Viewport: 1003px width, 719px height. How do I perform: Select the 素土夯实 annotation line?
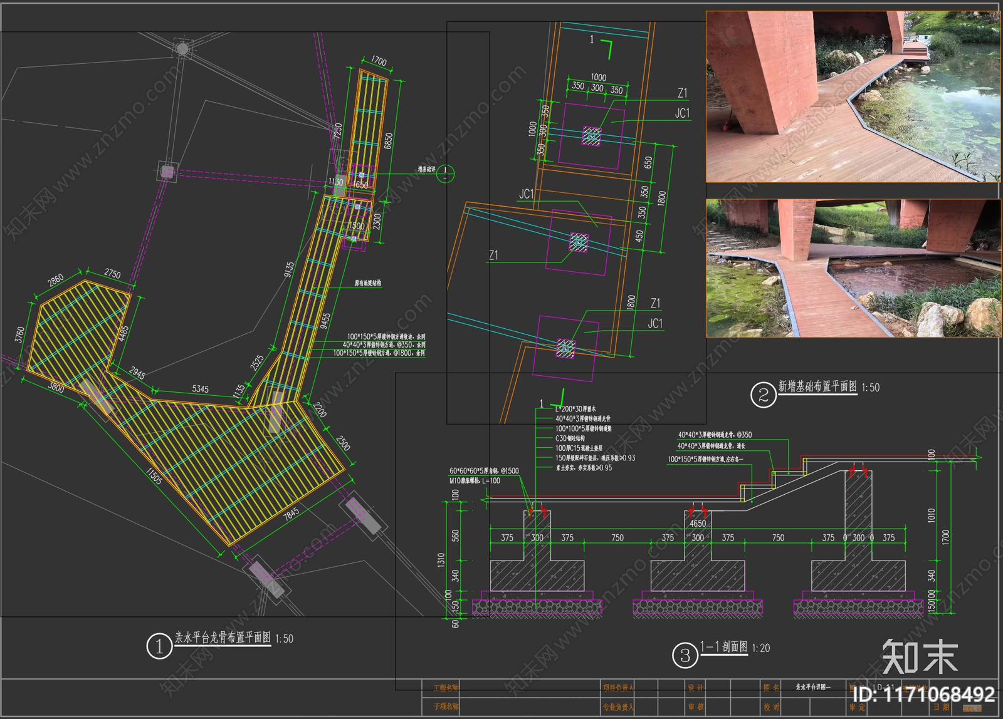(584, 468)
